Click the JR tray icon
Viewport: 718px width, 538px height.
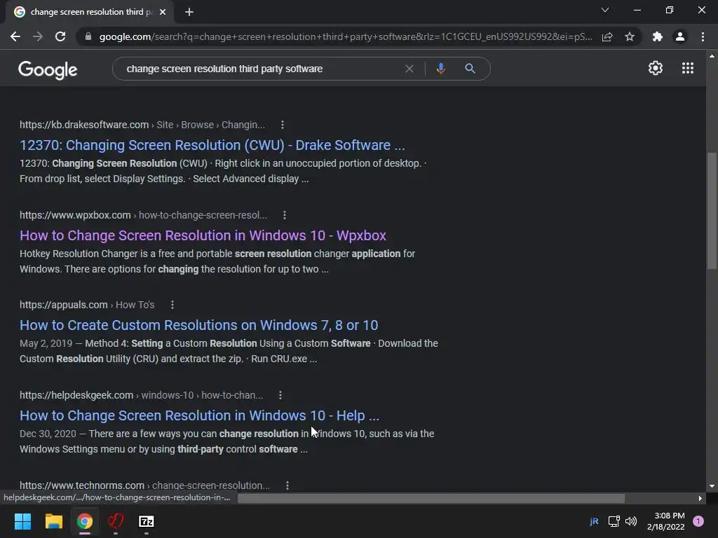[x=595, y=521]
